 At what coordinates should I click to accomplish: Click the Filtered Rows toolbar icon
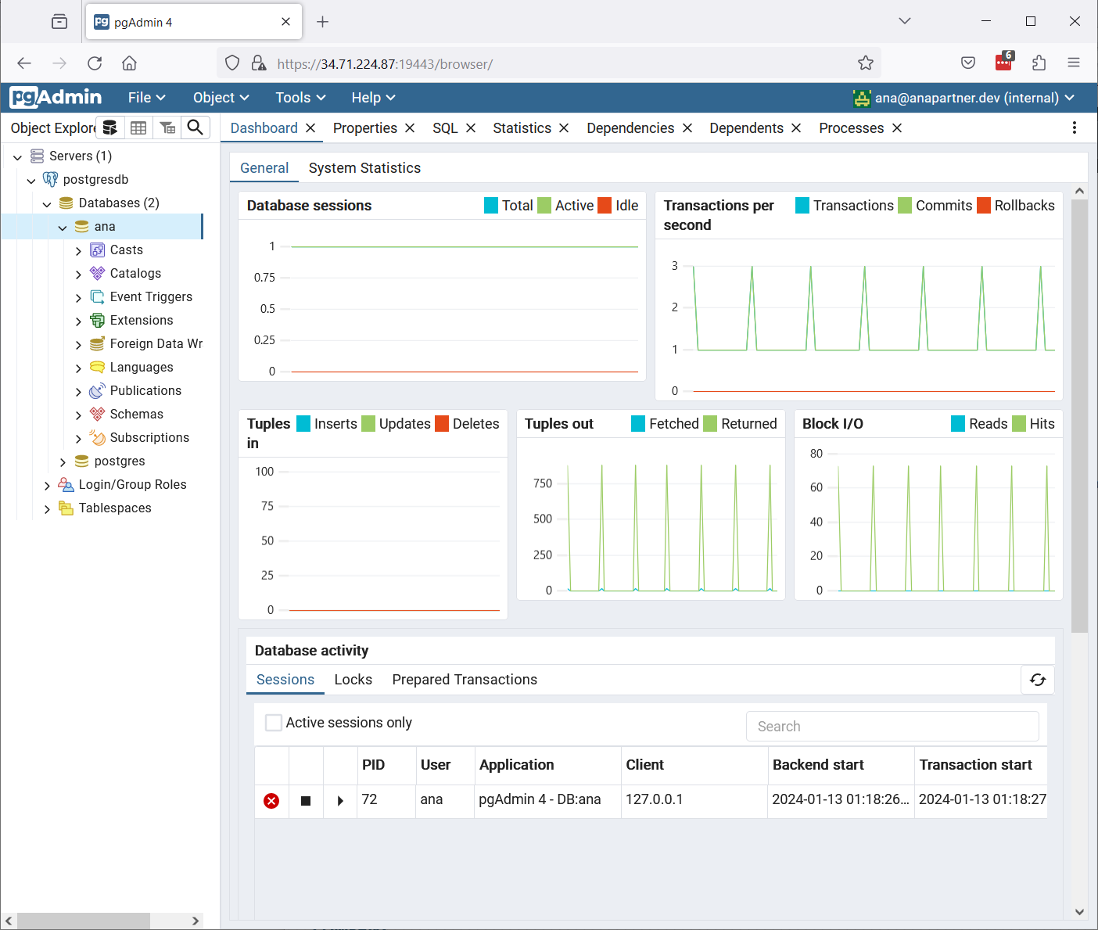(x=167, y=127)
